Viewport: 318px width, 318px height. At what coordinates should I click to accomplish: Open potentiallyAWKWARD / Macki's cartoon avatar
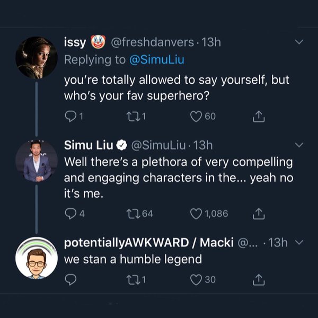(36, 258)
